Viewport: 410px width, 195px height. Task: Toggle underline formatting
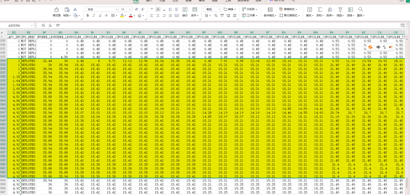tap(100, 16)
